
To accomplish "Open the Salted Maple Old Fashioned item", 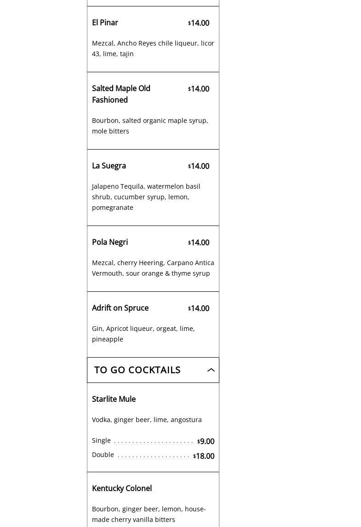I will 121,94.
